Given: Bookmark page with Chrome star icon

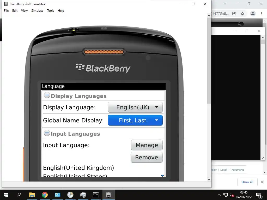Looking at the screenshot, I should pos(242,14).
